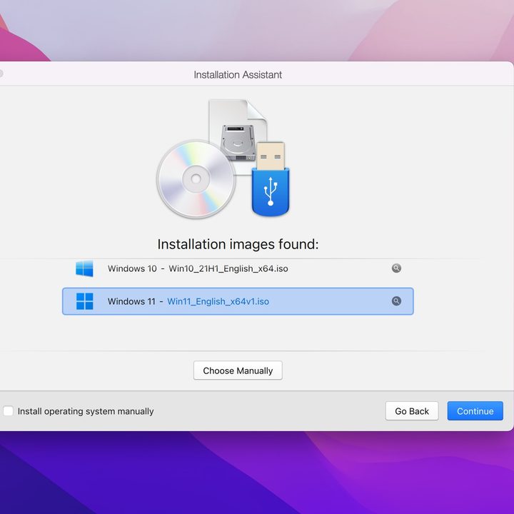Click the Windows 11 label text
The width and height of the screenshot is (514, 514).
coord(131,301)
